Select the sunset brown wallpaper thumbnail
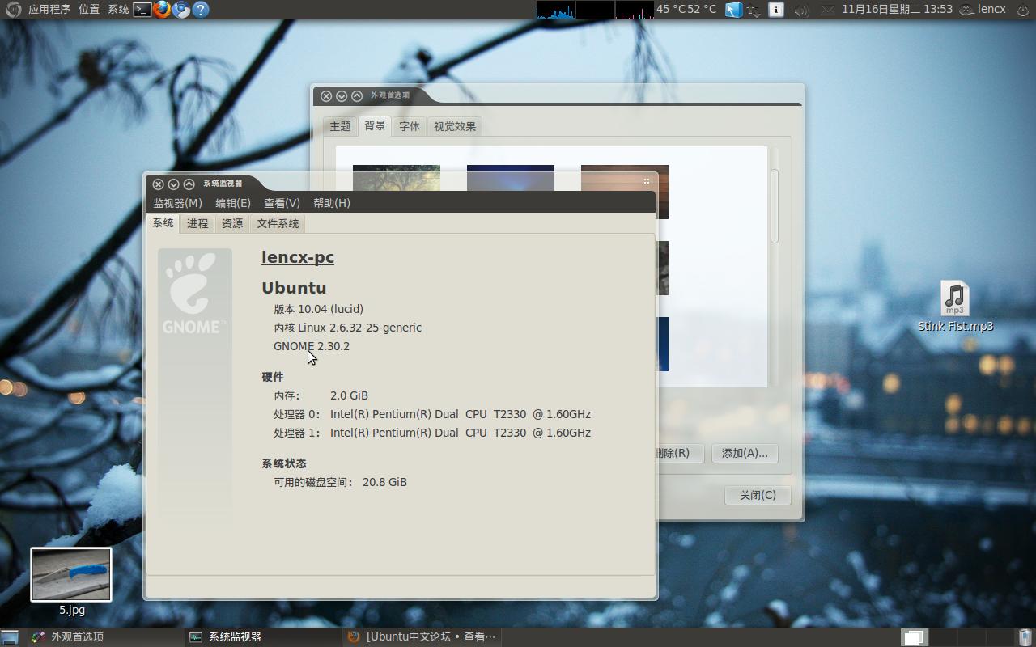Screen dimensions: 1036x647 (x=625, y=192)
